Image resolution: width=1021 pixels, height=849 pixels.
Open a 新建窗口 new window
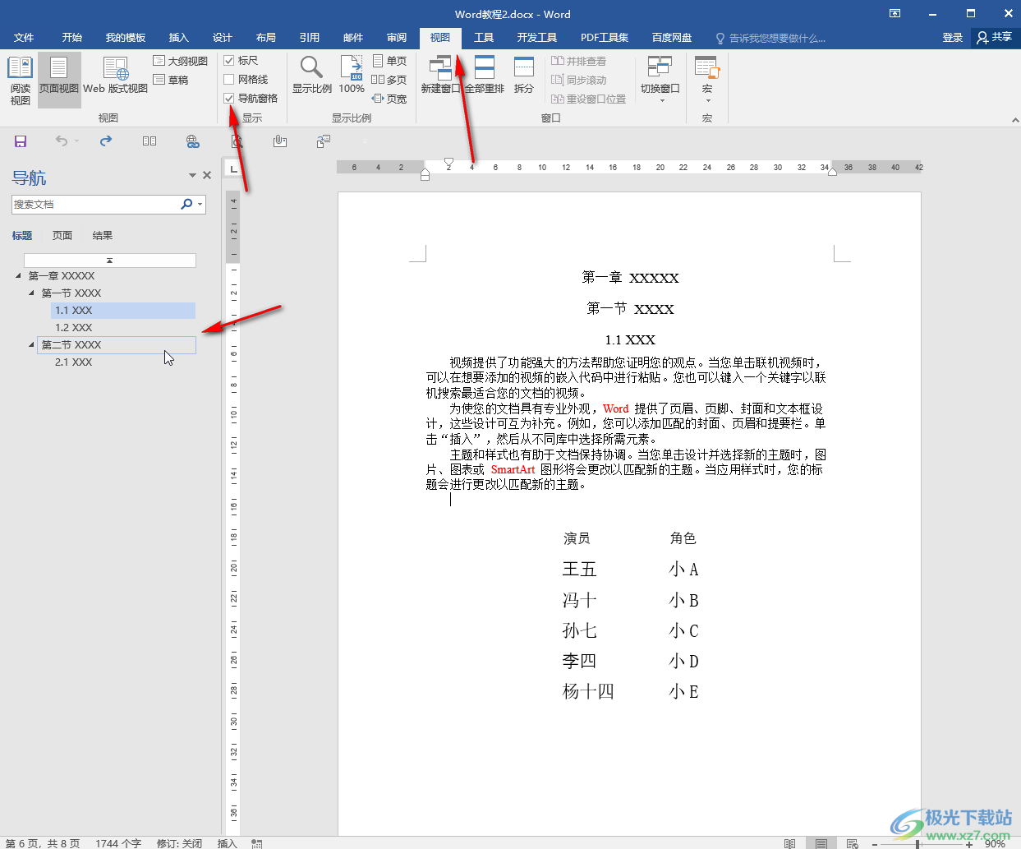pos(440,76)
